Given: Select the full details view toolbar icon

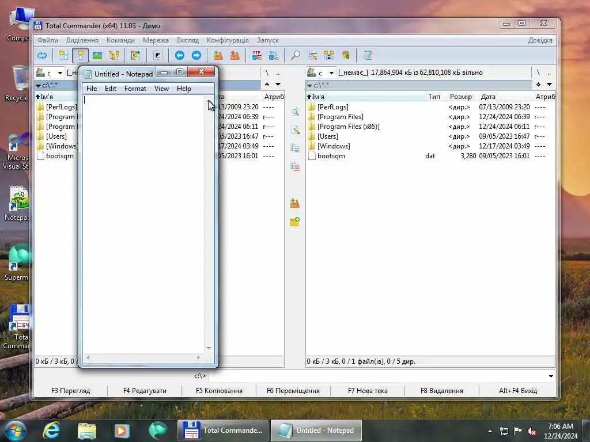Looking at the screenshot, I should pos(80,56).
